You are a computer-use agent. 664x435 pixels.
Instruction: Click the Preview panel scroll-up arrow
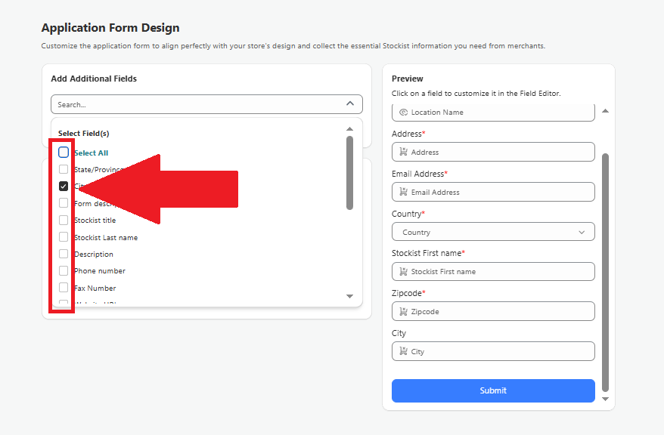[605, 111]
